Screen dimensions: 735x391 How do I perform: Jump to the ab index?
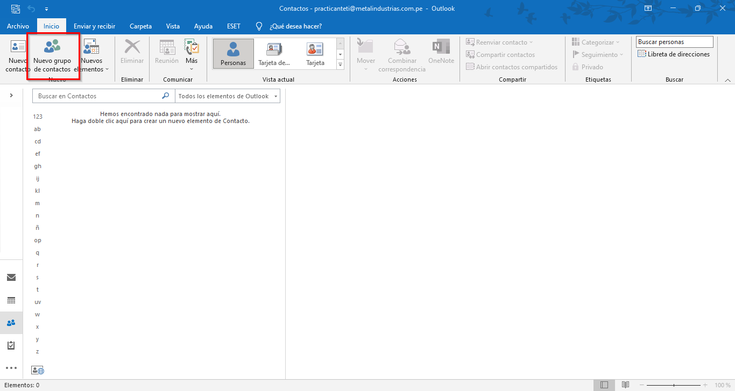coord(38,129)
